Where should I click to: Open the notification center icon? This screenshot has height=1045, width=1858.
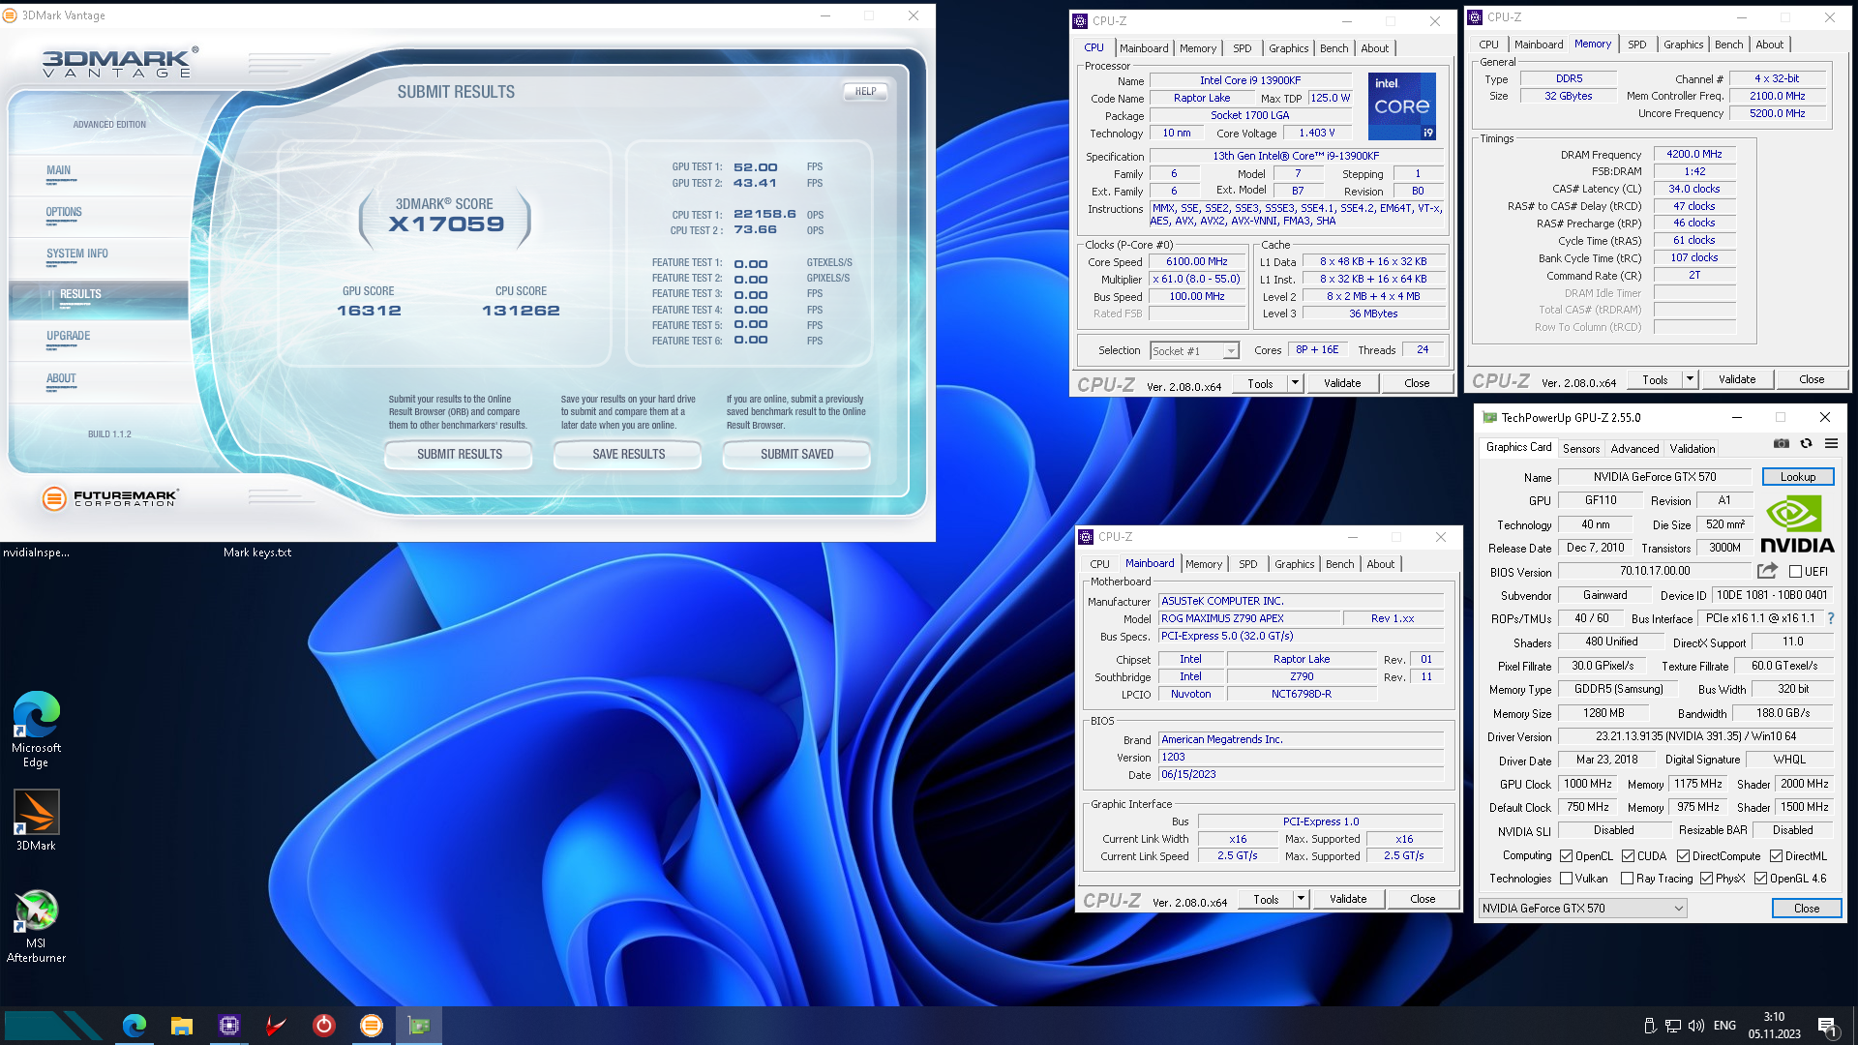[x=1827, y=1026]
